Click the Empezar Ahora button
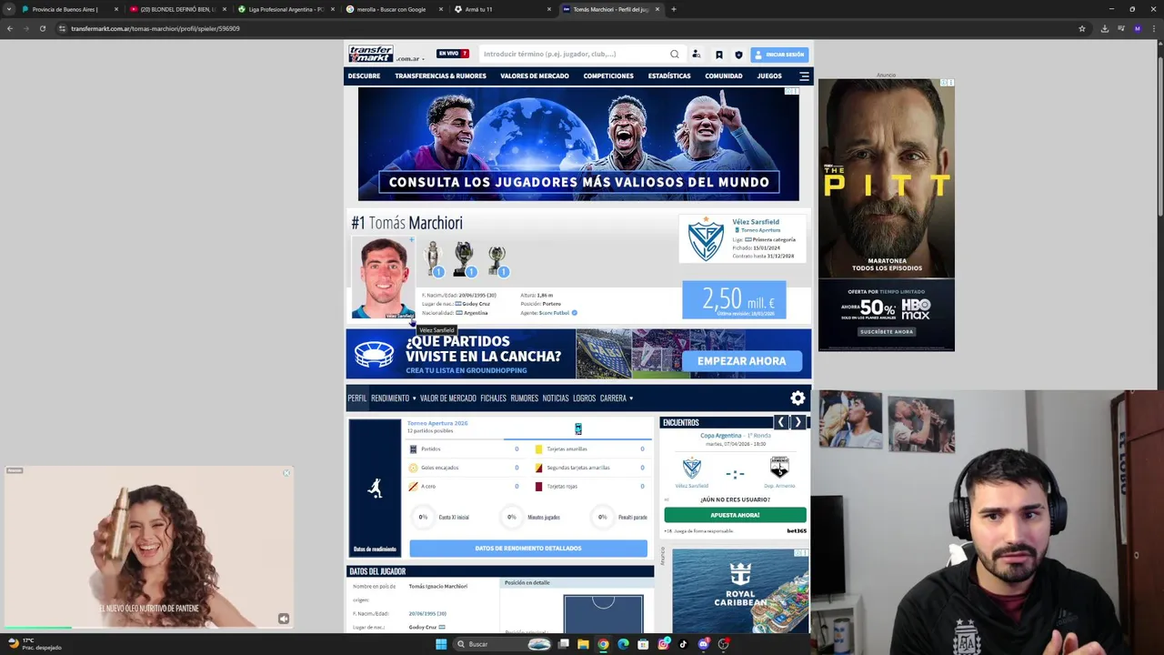This screenshot has height=655, width=1164. pyautogui.click(x=741, y=361)
